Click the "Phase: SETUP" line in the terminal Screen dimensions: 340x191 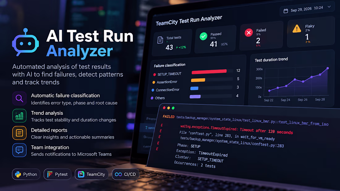pyautogui.click(x=189, y=146)
